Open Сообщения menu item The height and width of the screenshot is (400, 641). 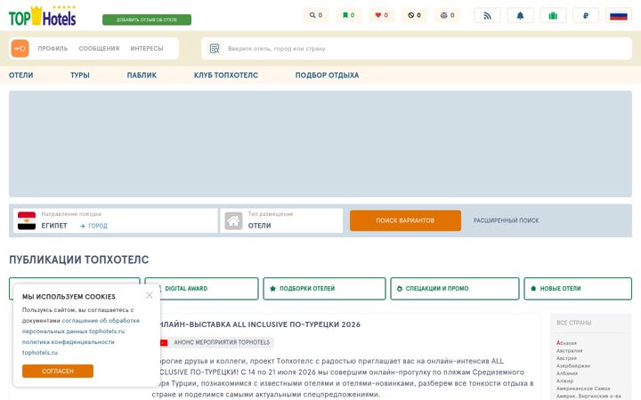click(99, 48)
